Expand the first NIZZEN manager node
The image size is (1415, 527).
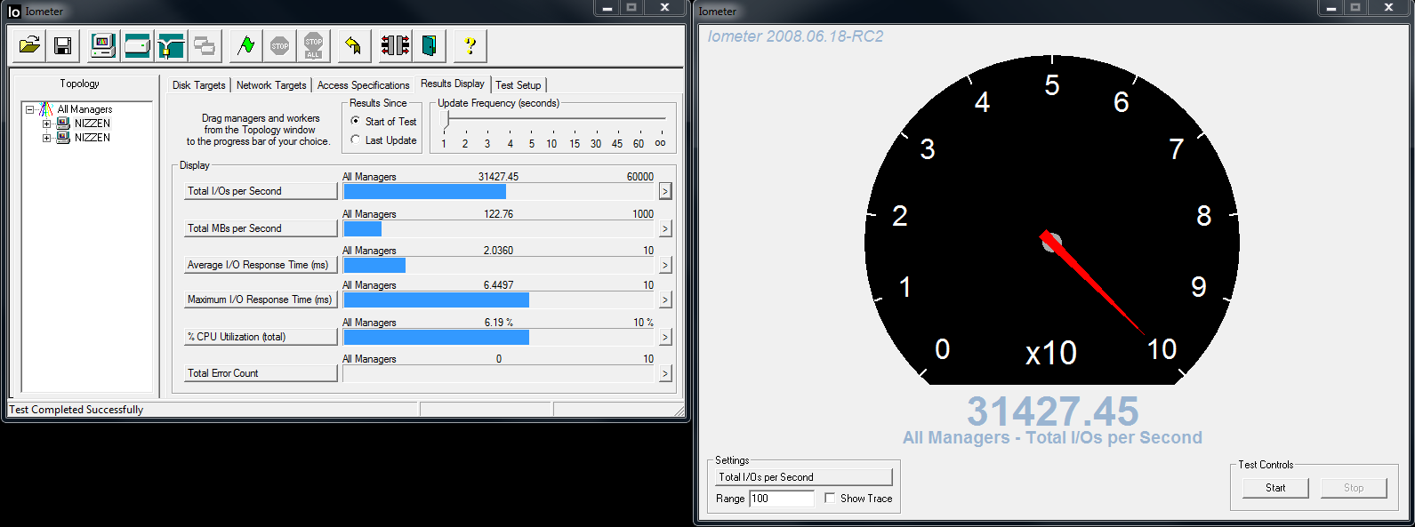(x=47, y=124)
